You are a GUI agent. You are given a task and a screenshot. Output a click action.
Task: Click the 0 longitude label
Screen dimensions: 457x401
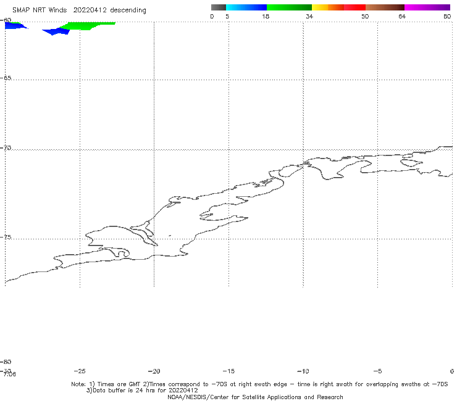[452, 371]
